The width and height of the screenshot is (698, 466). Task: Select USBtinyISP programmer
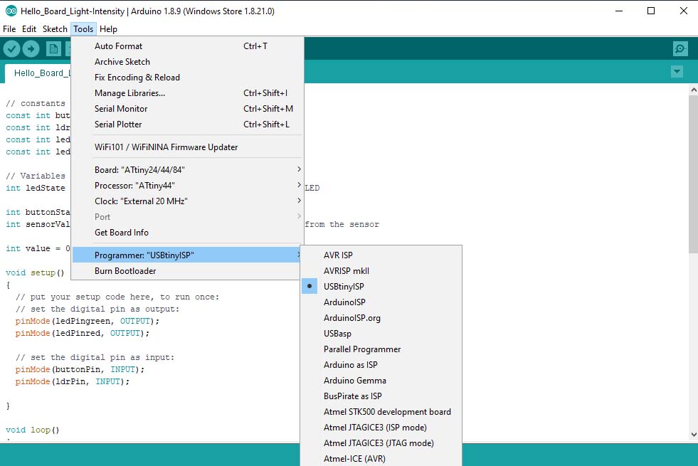point(381,286)
